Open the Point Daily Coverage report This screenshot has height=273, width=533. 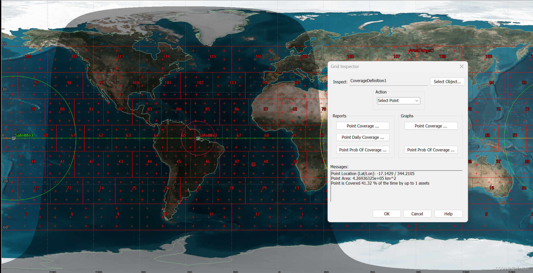(363, 137)
